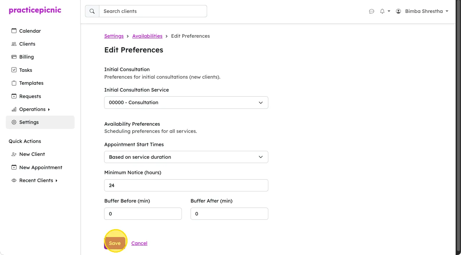Choose New Appointment quick action
461x255 pixels.
pos(40,167)
